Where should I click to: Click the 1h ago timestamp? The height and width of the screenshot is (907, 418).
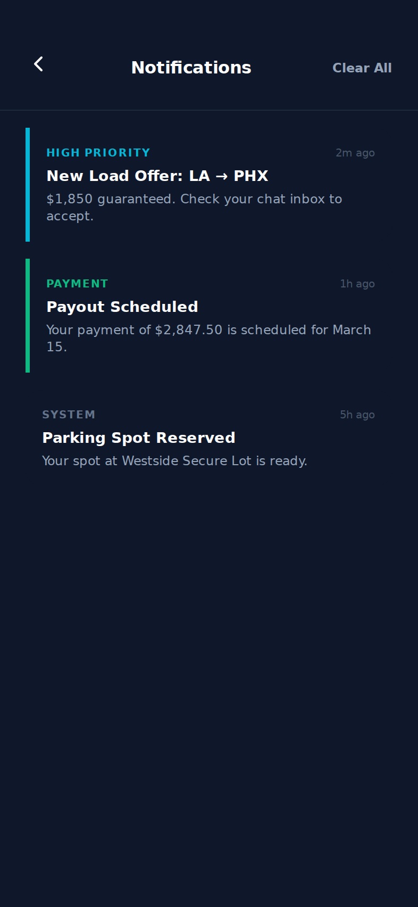tap(357, 283)
